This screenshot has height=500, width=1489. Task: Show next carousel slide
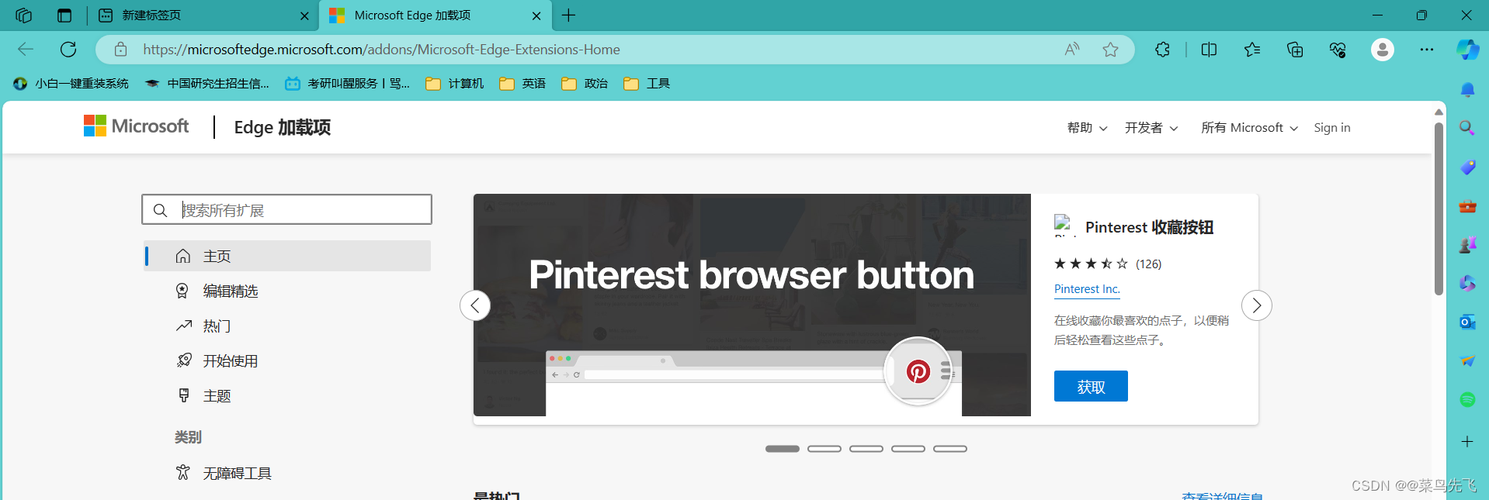point(1257,305)
